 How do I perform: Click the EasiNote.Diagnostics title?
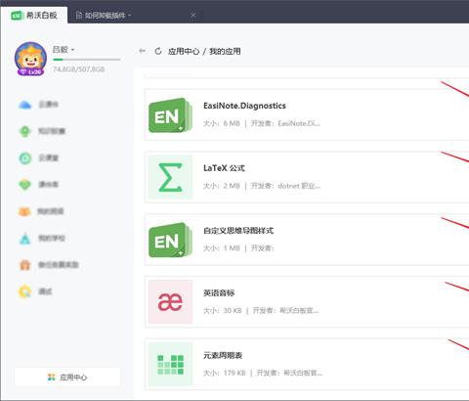point(244,106)
